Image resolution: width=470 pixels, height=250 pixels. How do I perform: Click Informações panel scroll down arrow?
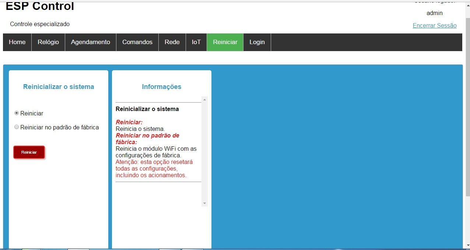tap(205, 203)
